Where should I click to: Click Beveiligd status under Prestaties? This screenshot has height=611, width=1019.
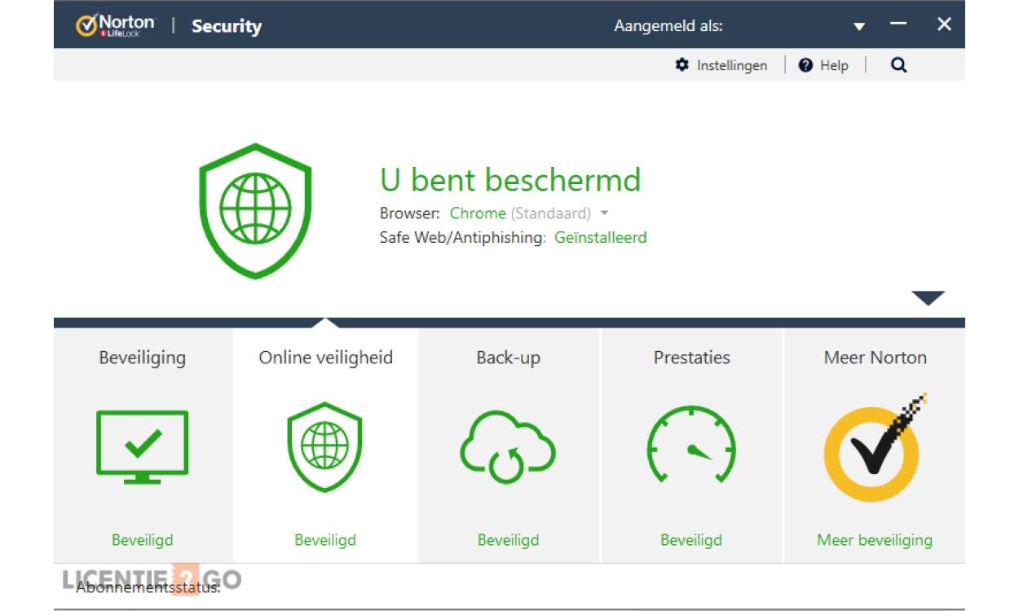click(x=691, y=540)
